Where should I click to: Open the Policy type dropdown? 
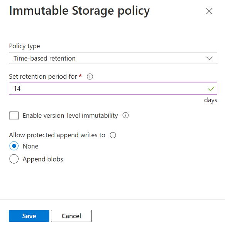113,58
